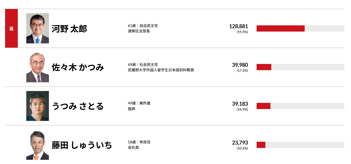Select the name うつみ さとる
Screen dimensions: 351x164
(x=78, y=106)
